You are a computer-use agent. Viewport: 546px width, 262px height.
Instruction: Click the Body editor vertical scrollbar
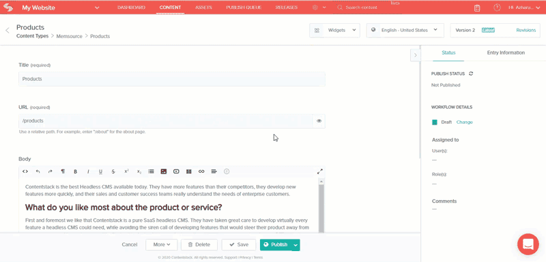321,208
